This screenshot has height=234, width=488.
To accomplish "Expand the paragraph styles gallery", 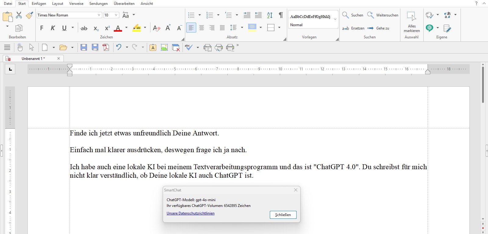I will (335, 19).
